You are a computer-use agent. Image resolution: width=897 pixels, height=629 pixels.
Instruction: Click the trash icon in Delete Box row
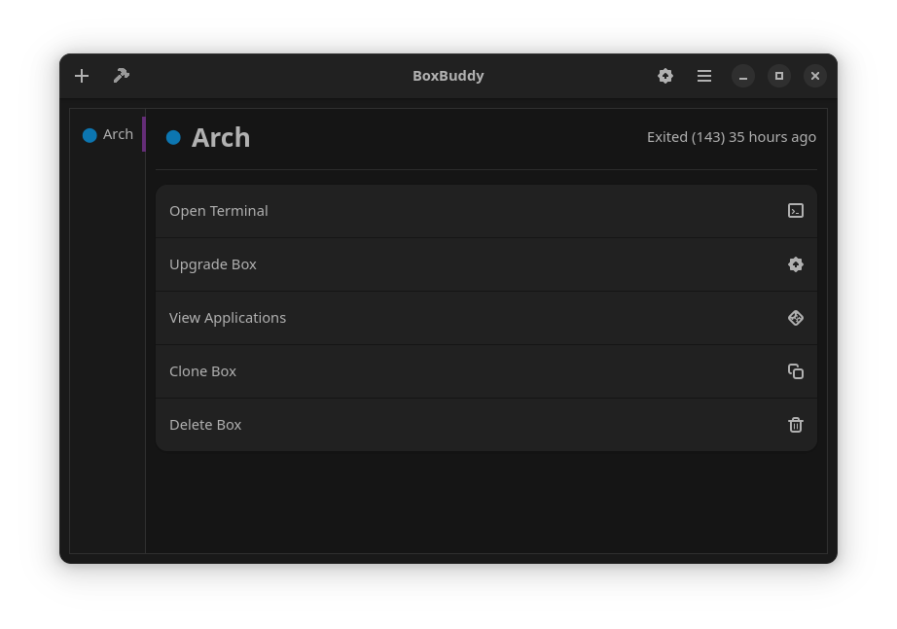[795, 425]
